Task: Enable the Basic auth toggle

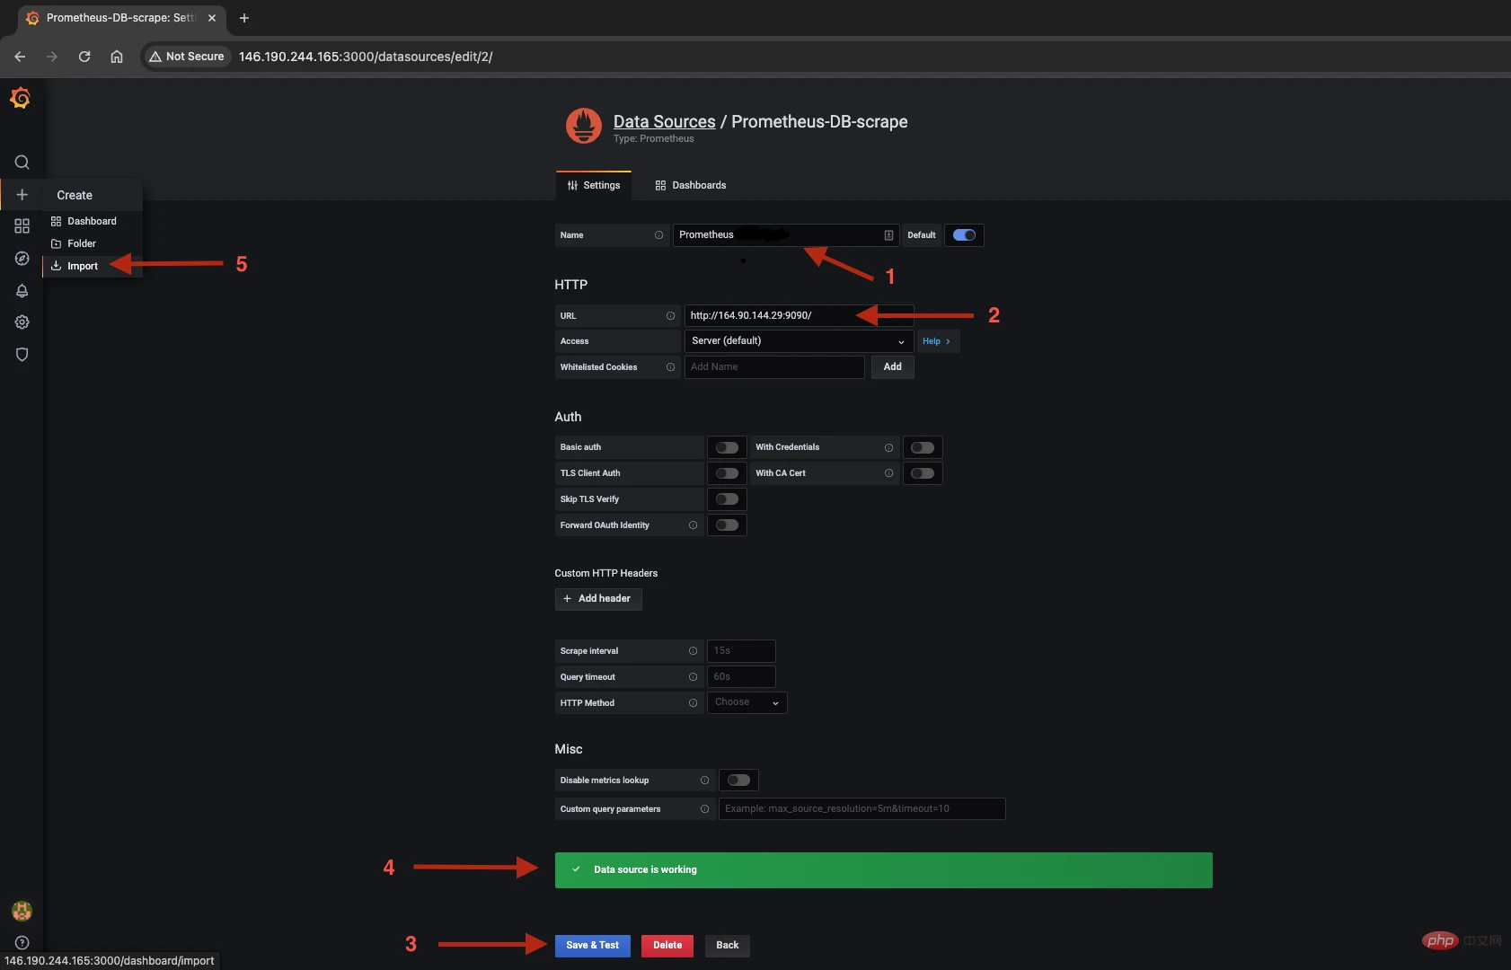Action: (x=727, y=446)
